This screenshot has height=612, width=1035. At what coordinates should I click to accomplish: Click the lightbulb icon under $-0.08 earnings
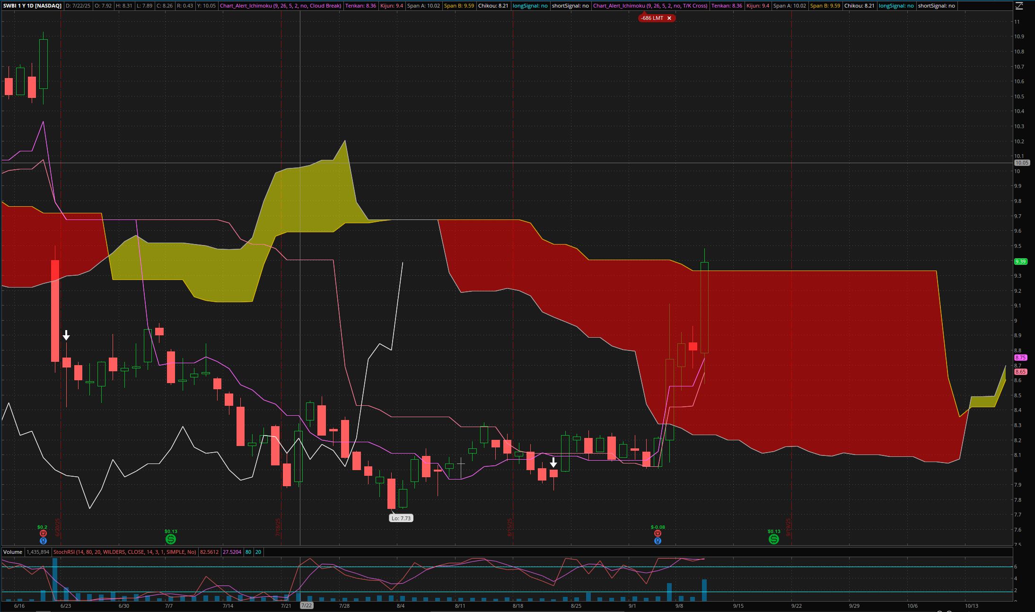click(x=658, y=541)
